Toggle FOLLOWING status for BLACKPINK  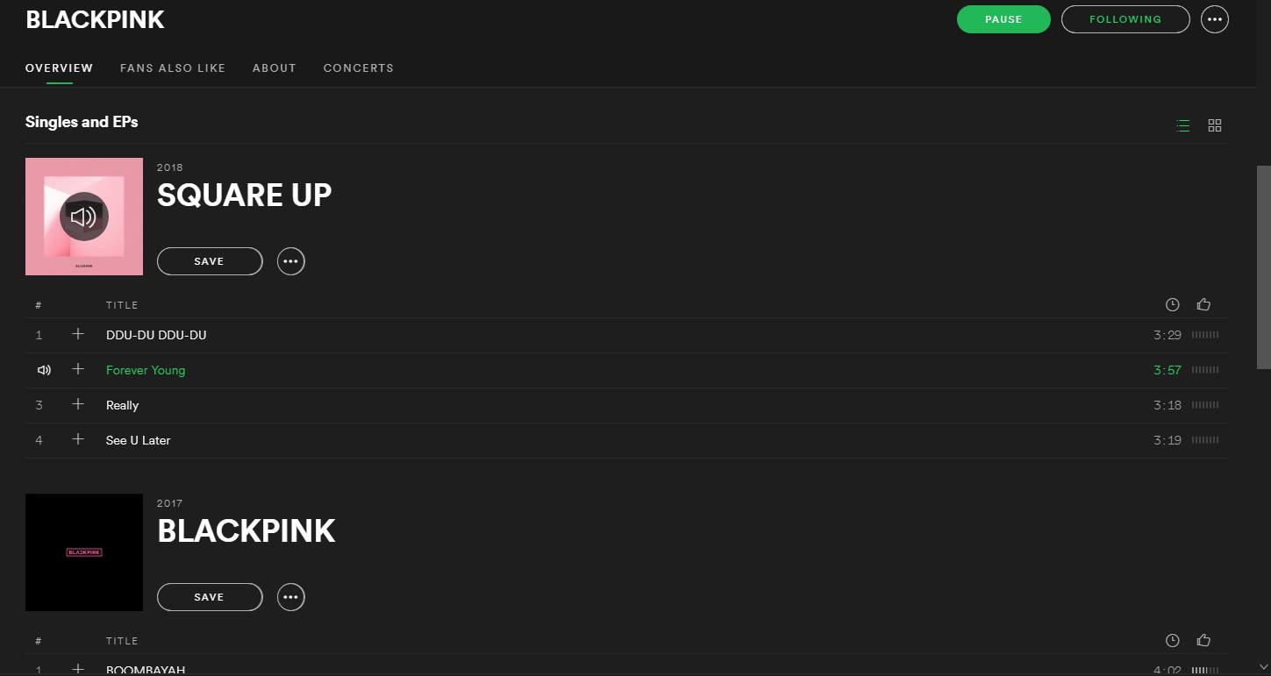click(1125, 19)
